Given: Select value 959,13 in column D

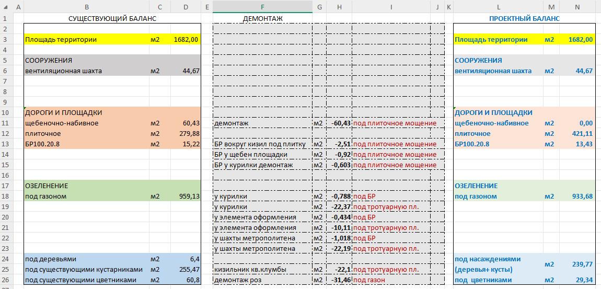Looking at the screenshot, I should pyautogui.click(x=186, y=196).
